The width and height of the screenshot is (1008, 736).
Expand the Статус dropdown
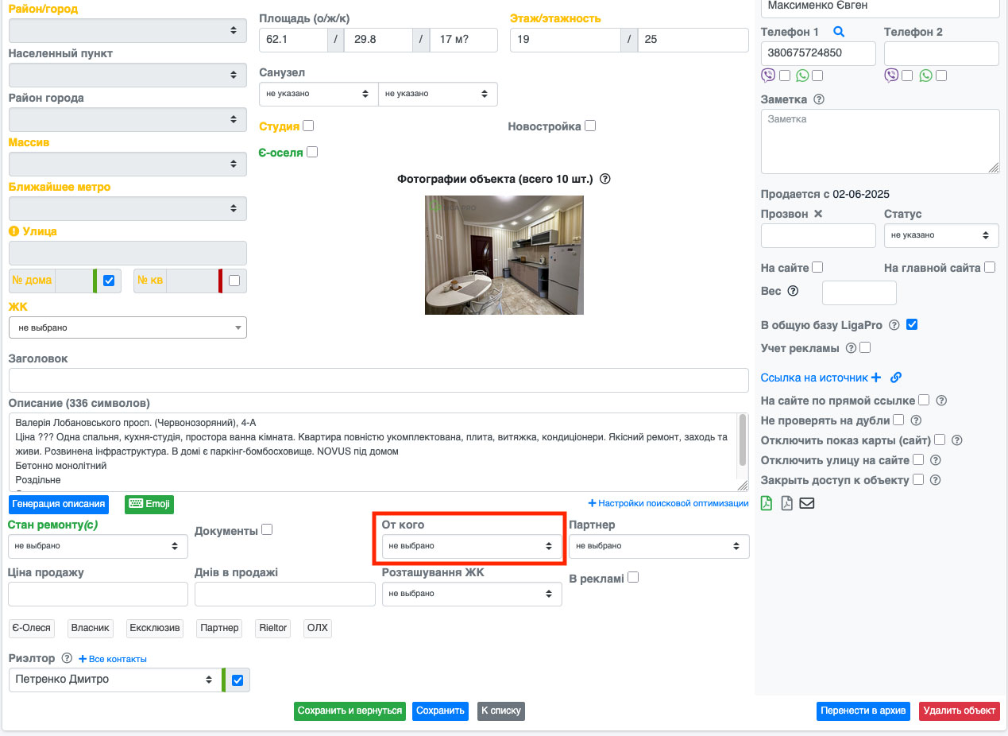[x=940, y=235]
